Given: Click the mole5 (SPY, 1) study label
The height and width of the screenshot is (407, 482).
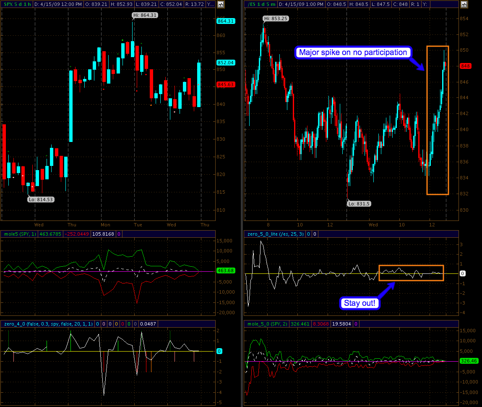Looking at the screenshot, I should click(x=19, y=234).
